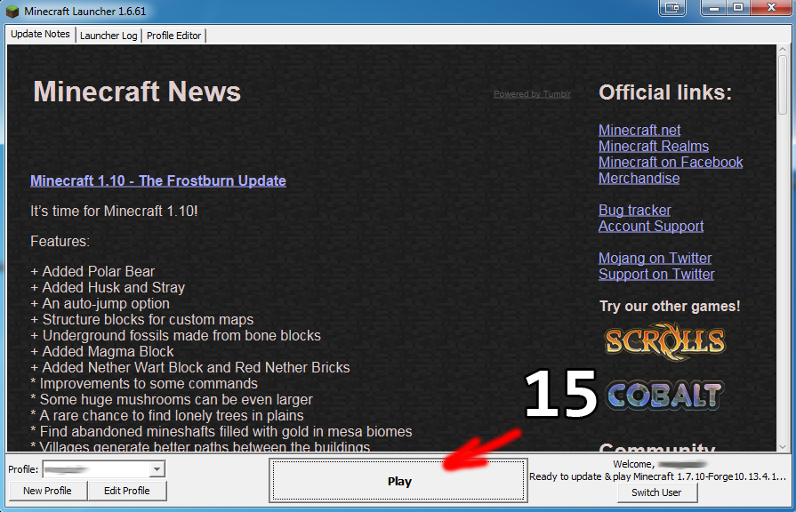Image resolution: width=796 pixels, height=512 pixels.
Task: Open the Cobalt game logo
Action: tap(664, 396)
